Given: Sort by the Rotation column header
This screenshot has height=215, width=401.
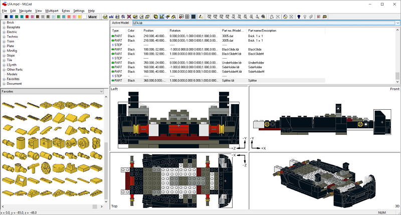Looking at the screenshot, I should pos(194,31).
